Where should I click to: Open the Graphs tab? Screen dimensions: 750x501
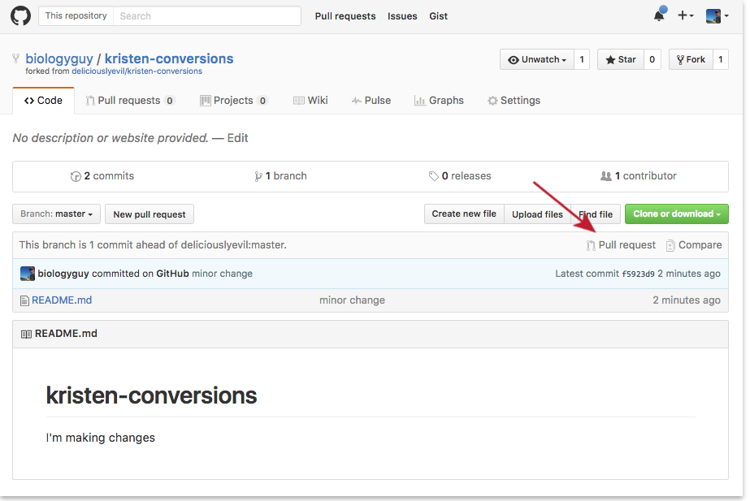coord(439,101)
